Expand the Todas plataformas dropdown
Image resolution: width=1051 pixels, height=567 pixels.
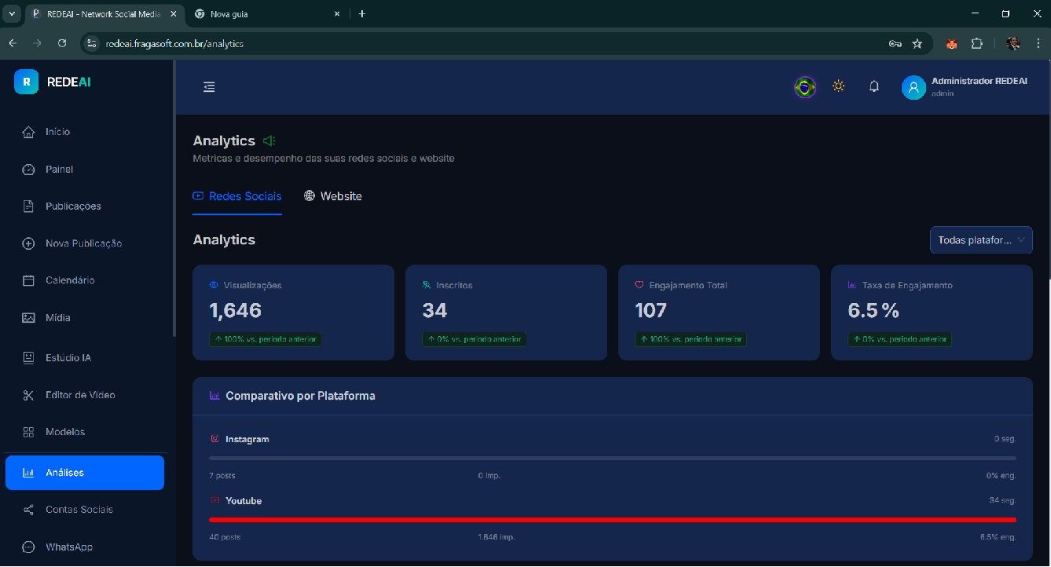980,240
